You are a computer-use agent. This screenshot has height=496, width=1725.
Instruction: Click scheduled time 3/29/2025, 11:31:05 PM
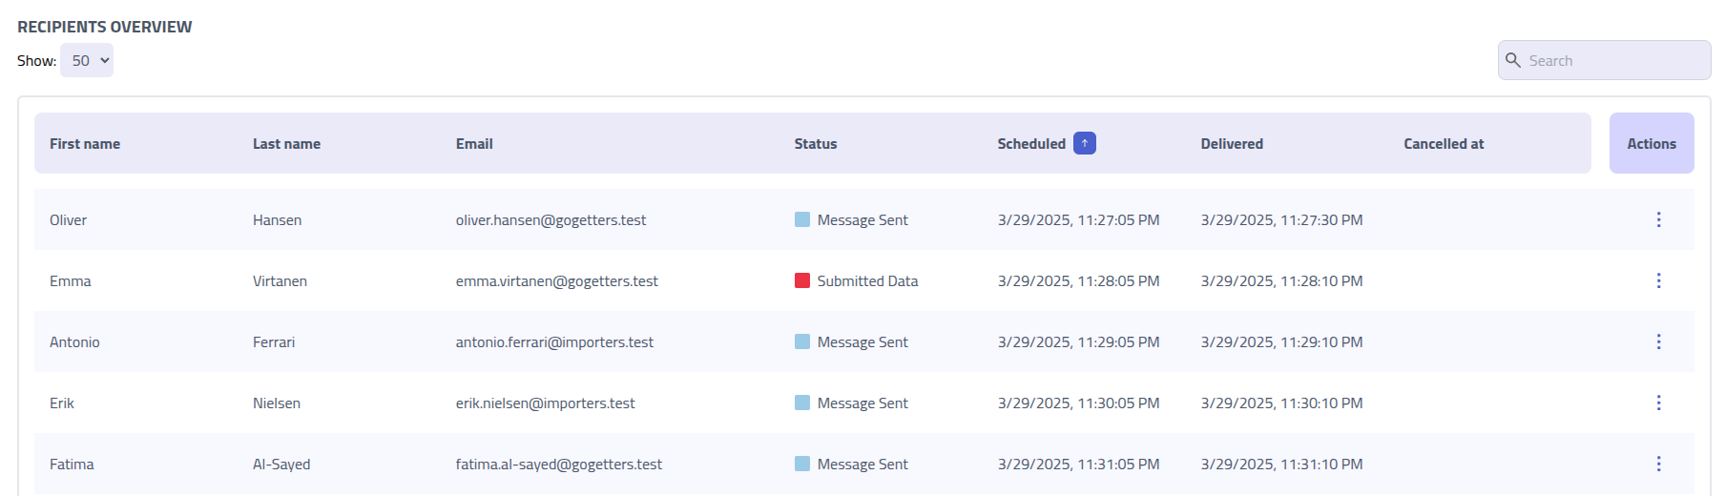point(1078,465)
